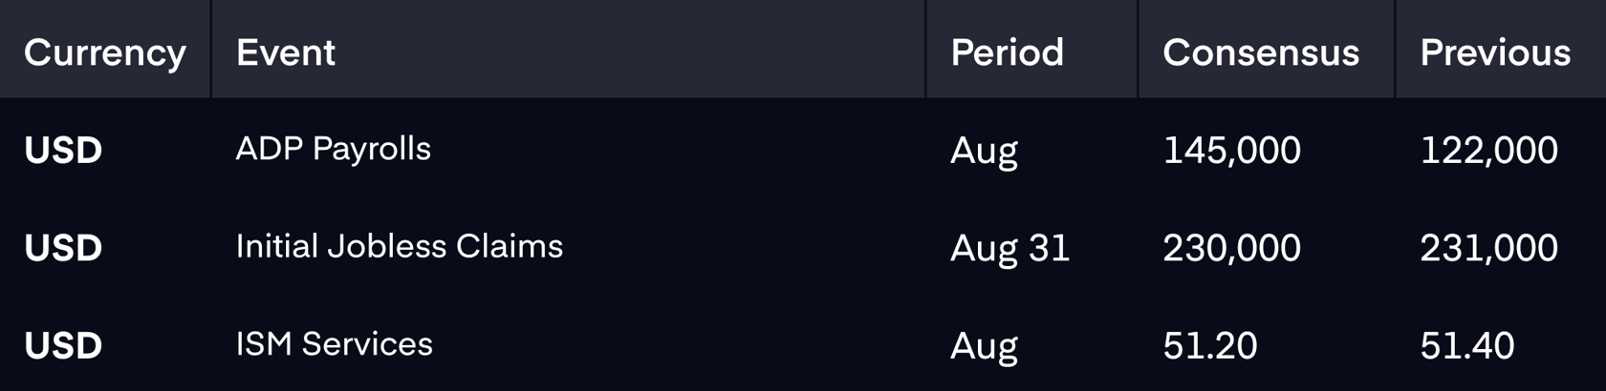Screen dimensions: 1606x391
Task: Click USD in the Initial Jobless Claims row
Action: (63, 249)
